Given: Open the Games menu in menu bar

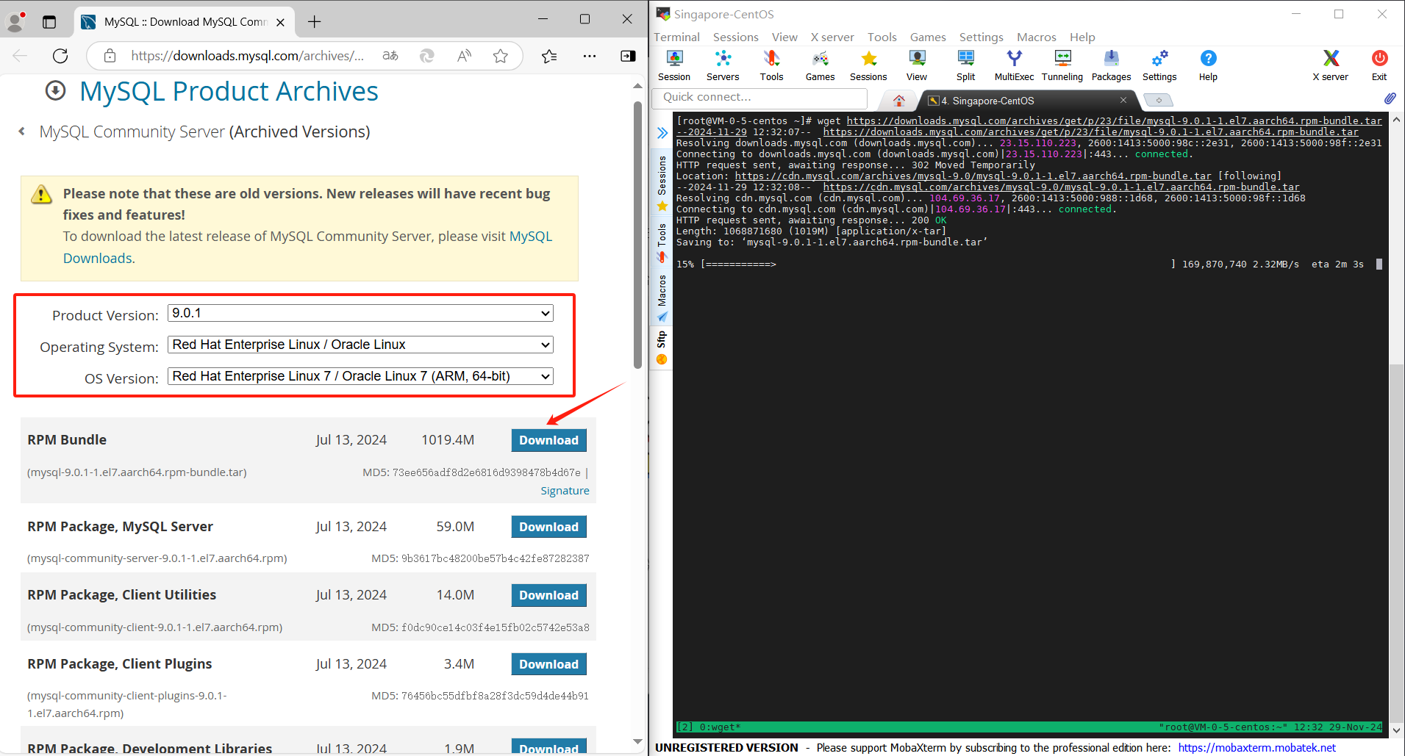Looking at the screenshot, I should pyautogui.click(x=928, y=37).
